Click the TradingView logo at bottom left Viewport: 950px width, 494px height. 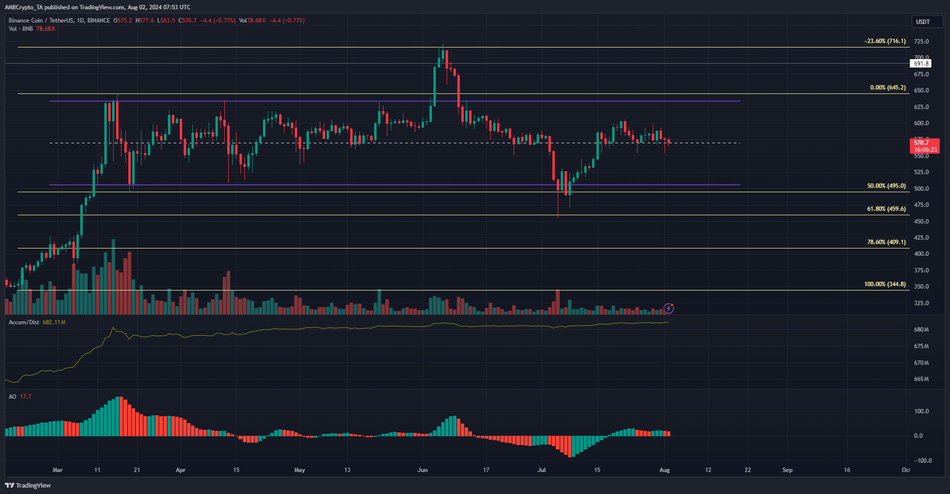[x=28, y=485]
